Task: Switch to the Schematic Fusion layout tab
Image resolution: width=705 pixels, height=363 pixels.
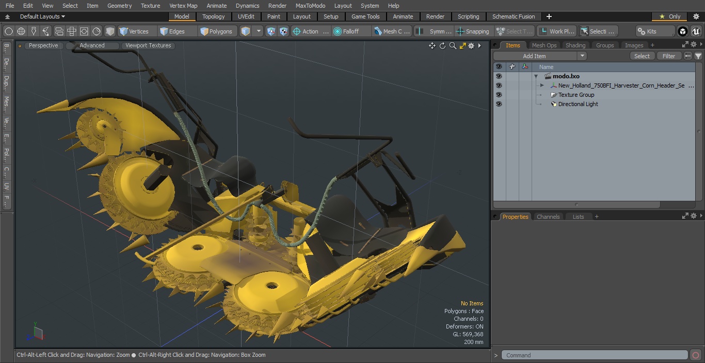Action: tap(514, 16)
